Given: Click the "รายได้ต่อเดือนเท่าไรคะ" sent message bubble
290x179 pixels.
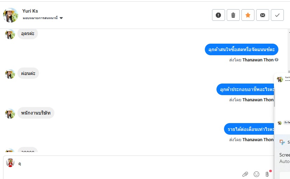Looking at the screenshot, I should coord(249,129).
